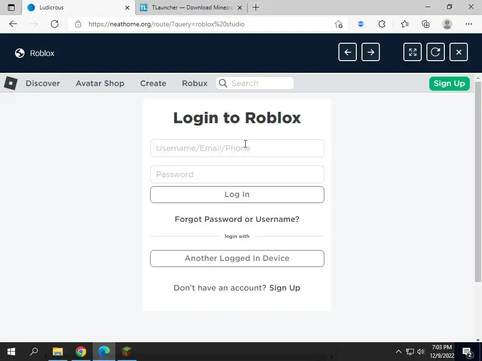This screenshot has width=482, height=361.
Task: Open Forgot Password or Username link
Action: click(237, 219)
